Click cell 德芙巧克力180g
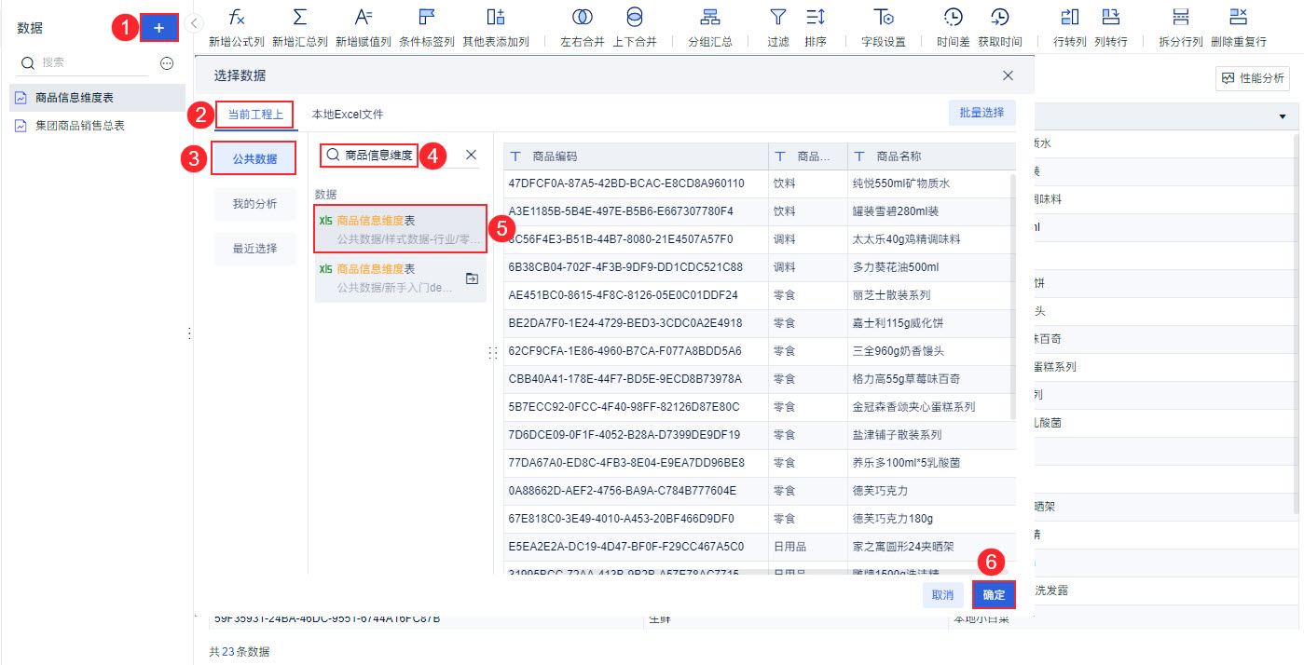Image resolution: width=1304 pixels, height=665 pixels. coord(931,519)
